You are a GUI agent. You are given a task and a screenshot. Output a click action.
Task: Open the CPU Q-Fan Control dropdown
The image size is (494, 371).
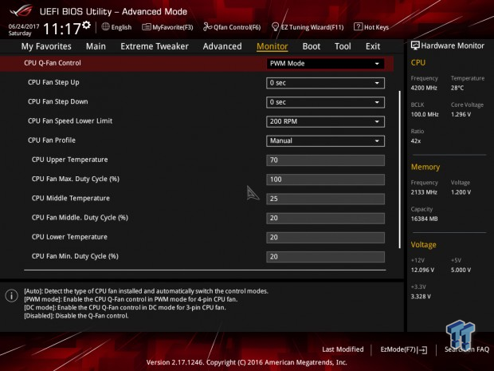pyautogui.click(x=325, y=63)
